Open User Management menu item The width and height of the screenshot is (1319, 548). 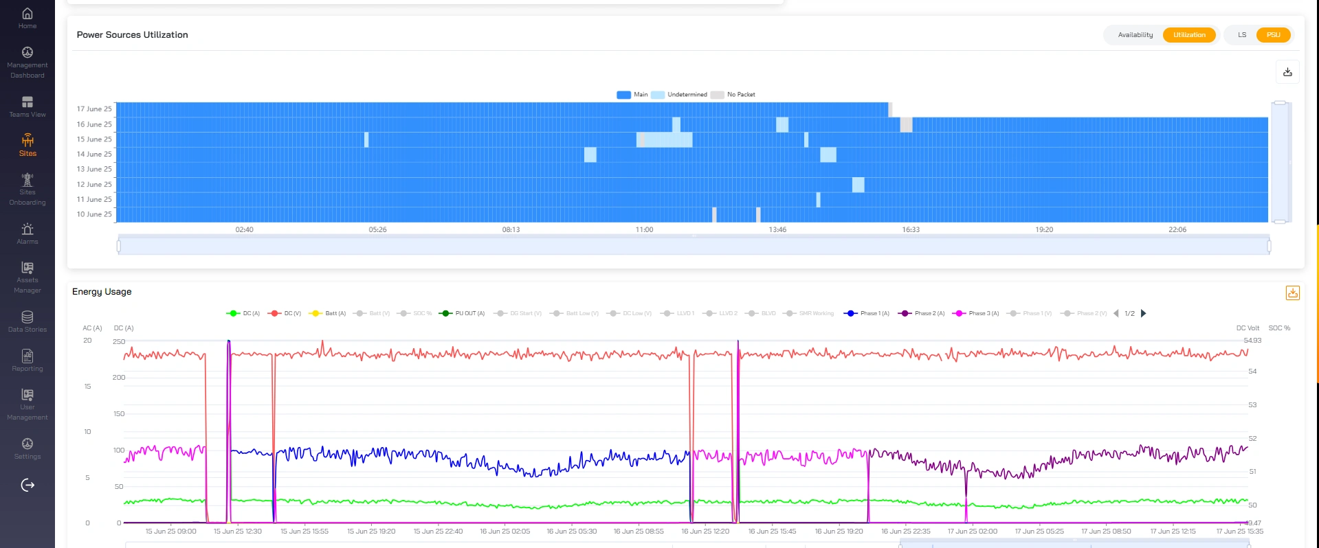(x=27, y=404)
